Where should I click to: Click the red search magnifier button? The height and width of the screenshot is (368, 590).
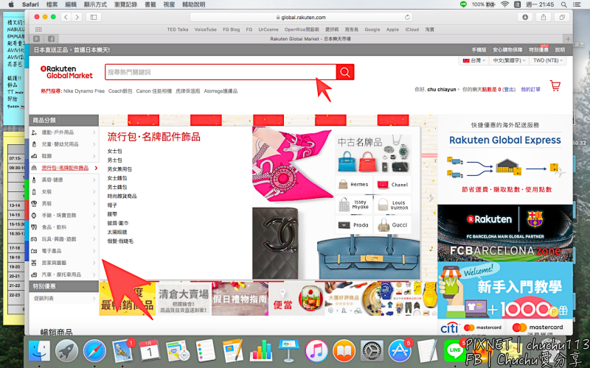pos(345,72)
